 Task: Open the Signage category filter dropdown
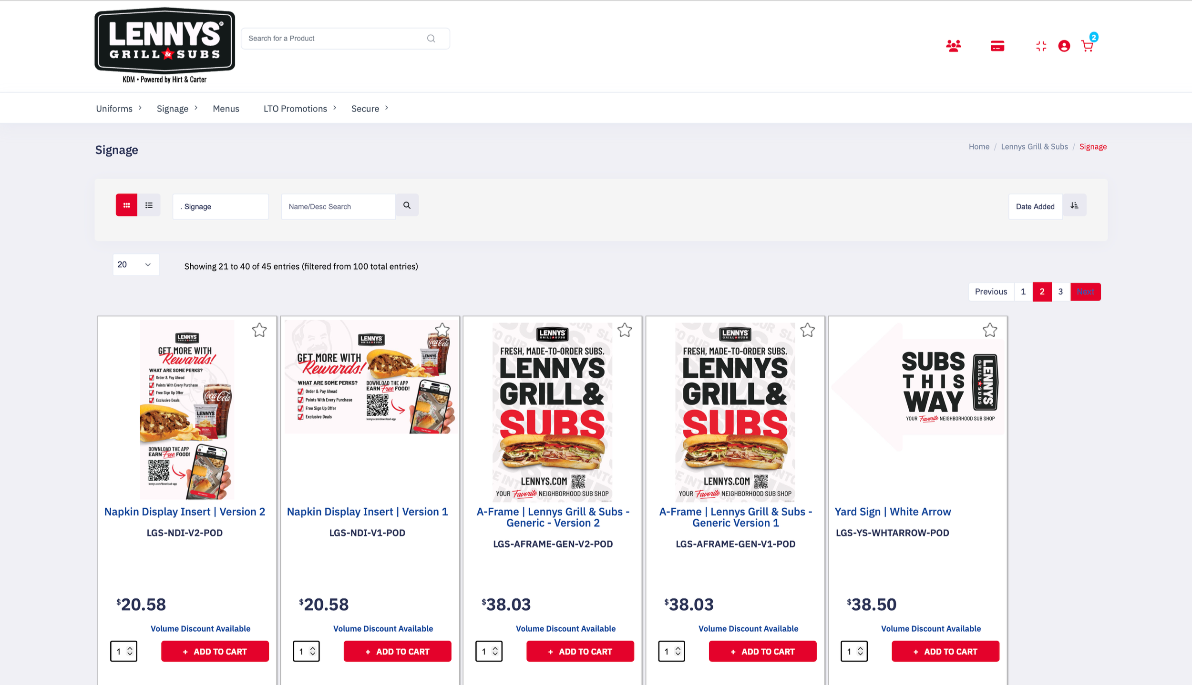pyautogui.click(x=221, y=207)
